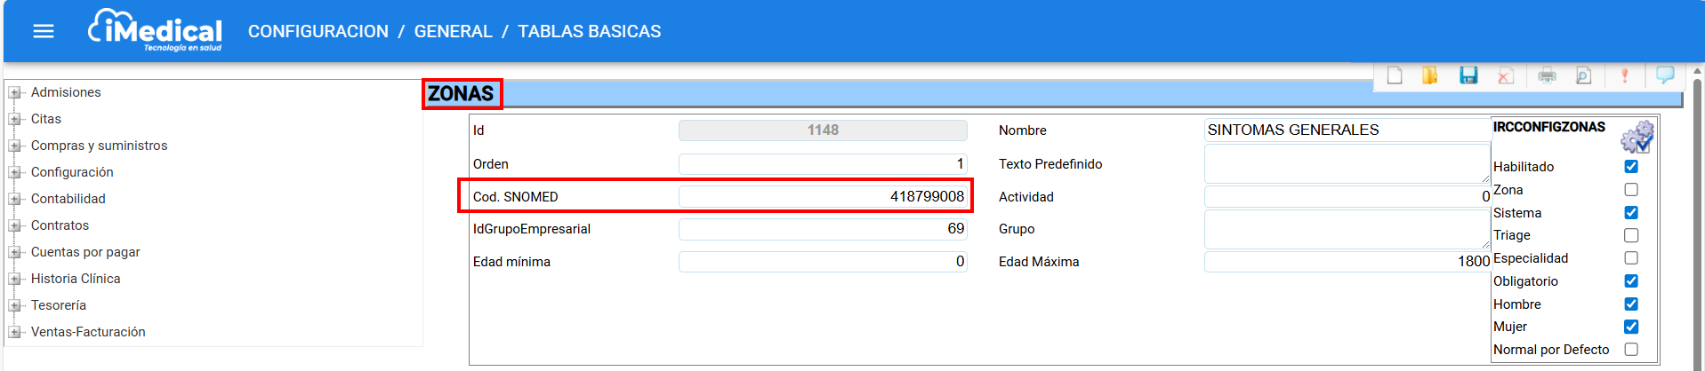1705x371 pixels.
Task: Open the hamburger menu
Action: coord(44,31)
